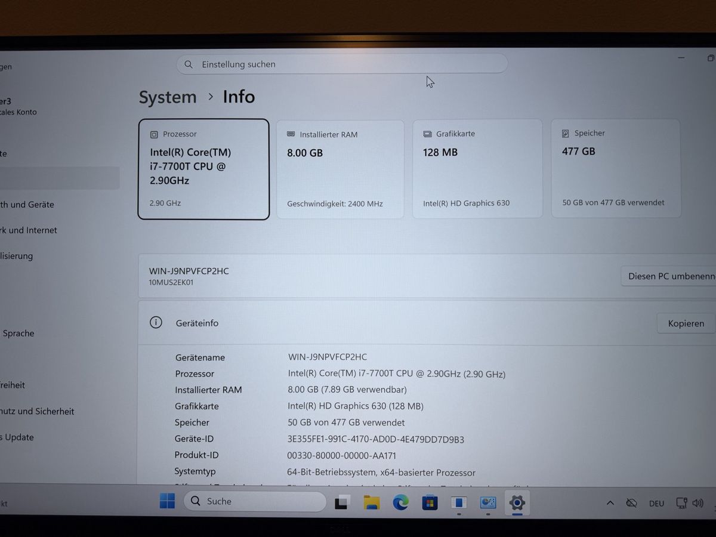Image resolution: width=716 pixels, height=537 pixels.
Task: Click the local account user profile
Action: coord(18,106)
